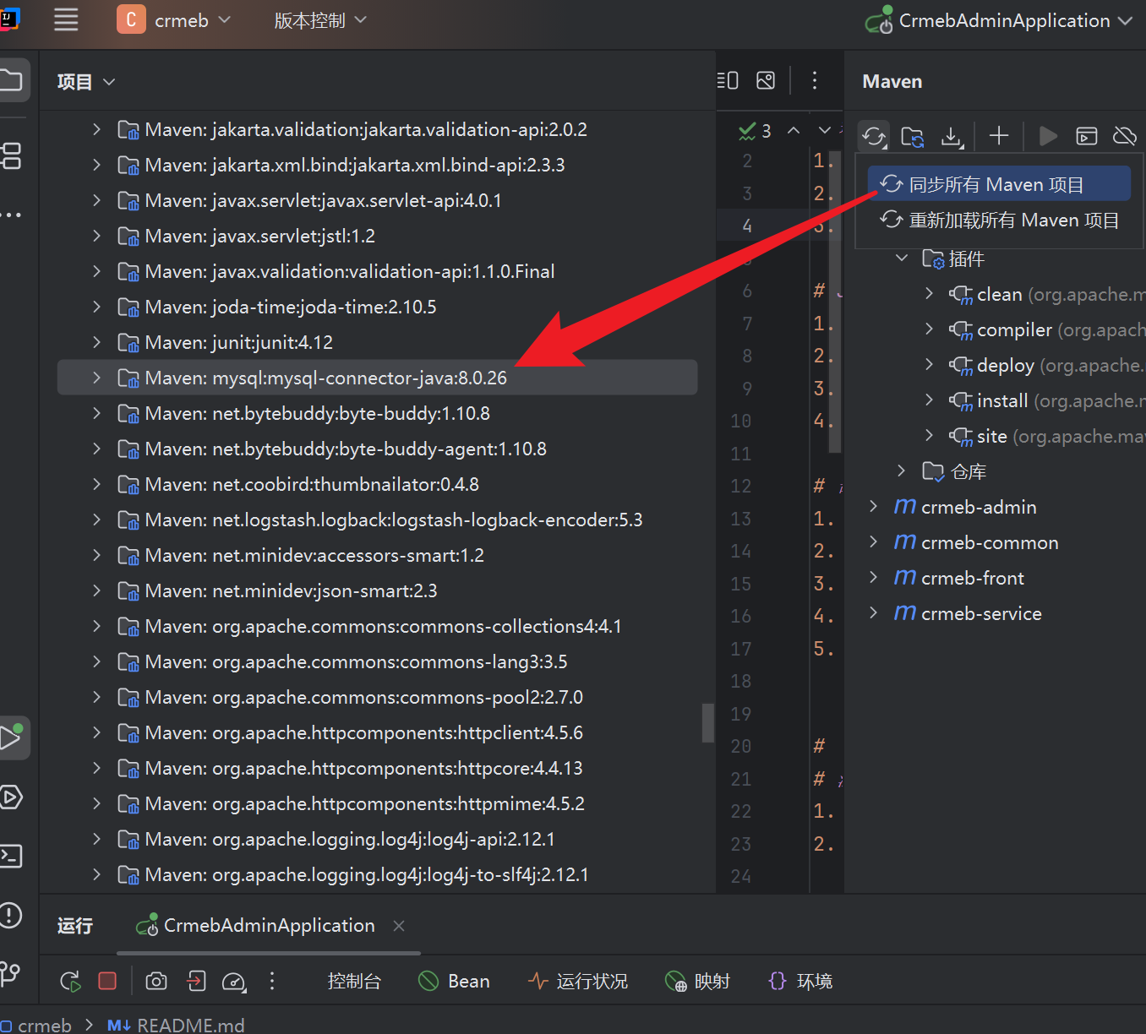Open more Run toolbar options kebab

(x=272, y=981)
